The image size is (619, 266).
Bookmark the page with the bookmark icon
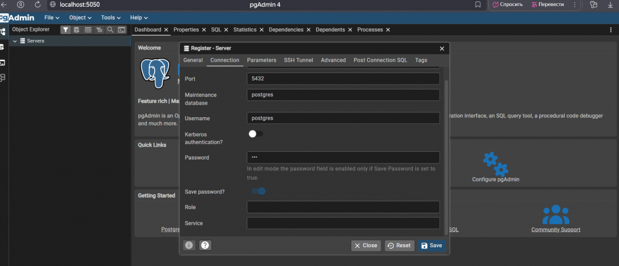tap(478, 5)
